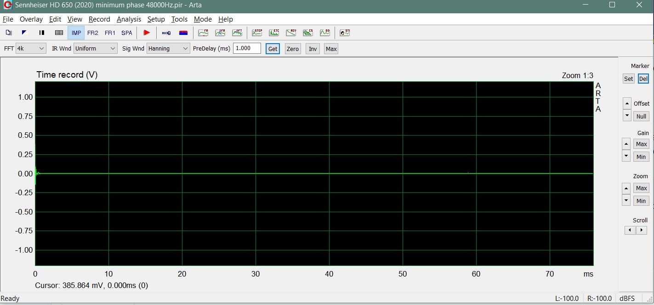Open the Mode menu

[203, 19]
